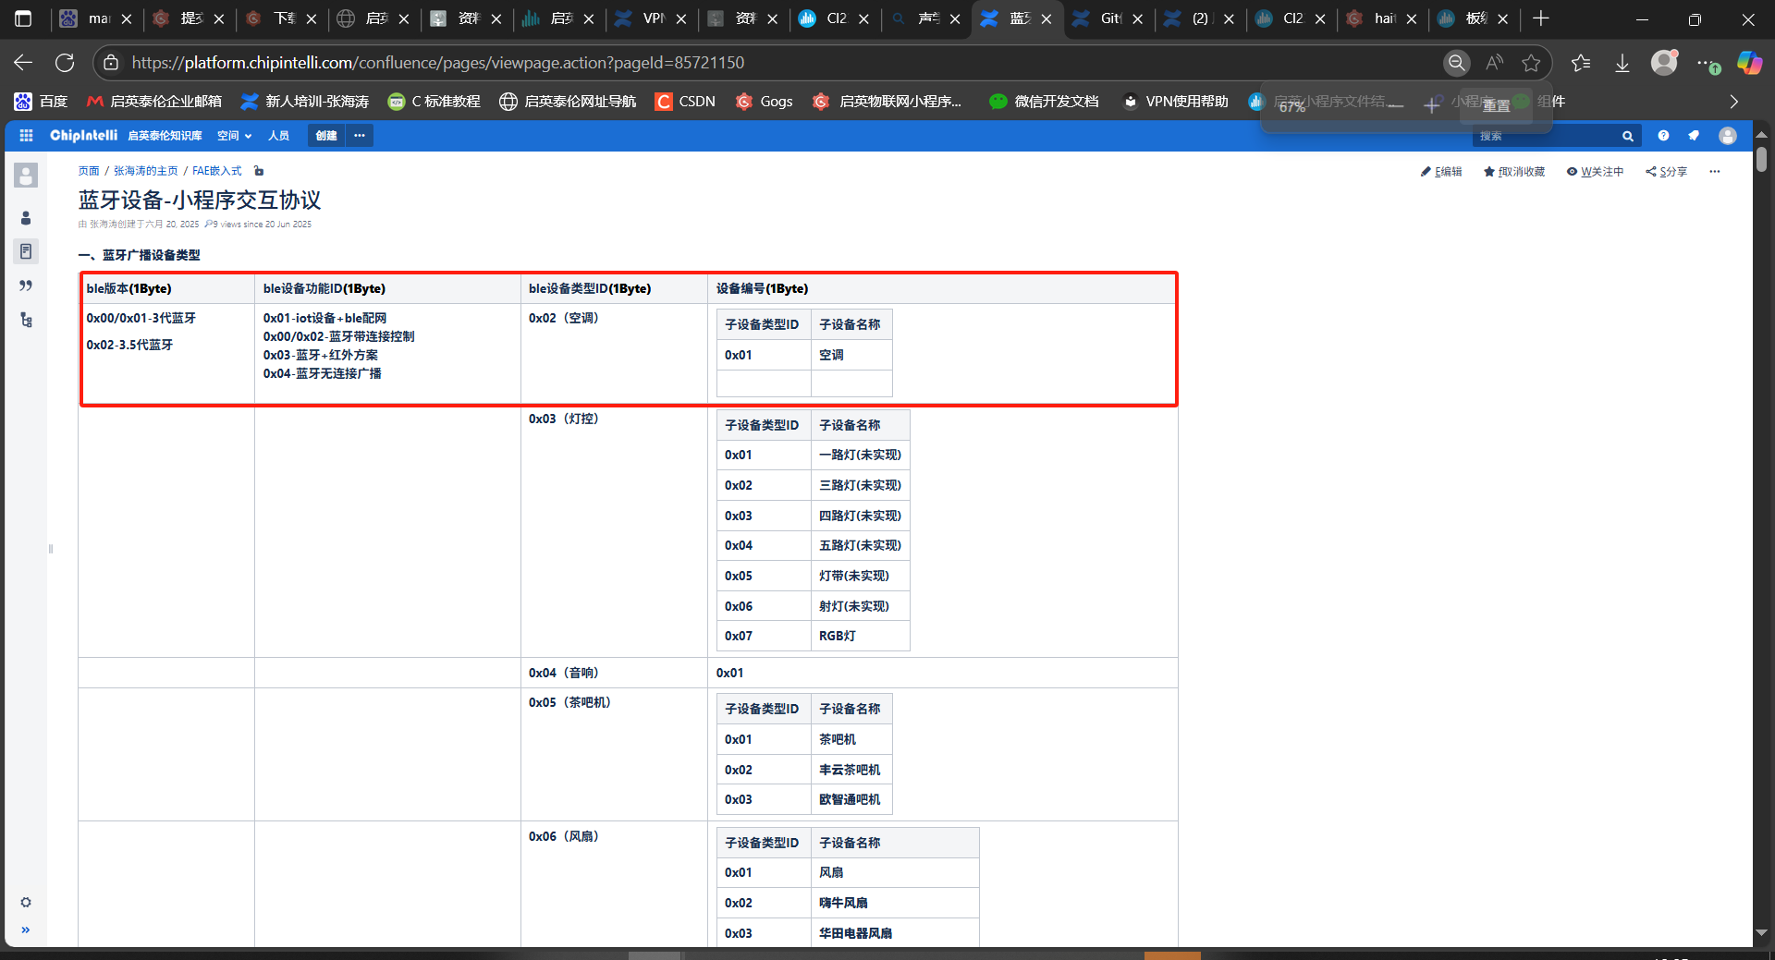Screen dimensions: 1775x960
Task: Open the FAE嵌入式 breadcrumb link
Action: (216, 171)
